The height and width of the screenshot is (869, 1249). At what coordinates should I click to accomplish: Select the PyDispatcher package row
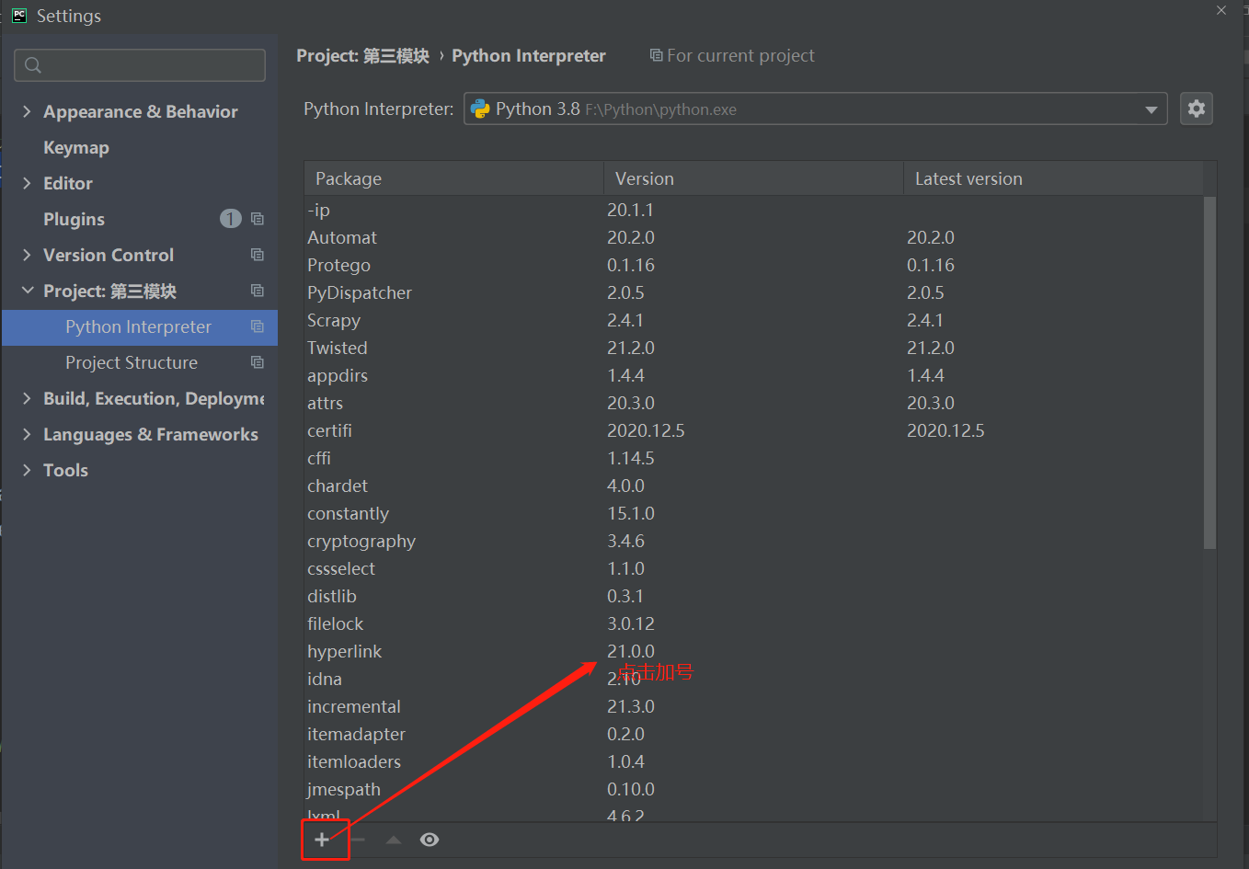753,292
